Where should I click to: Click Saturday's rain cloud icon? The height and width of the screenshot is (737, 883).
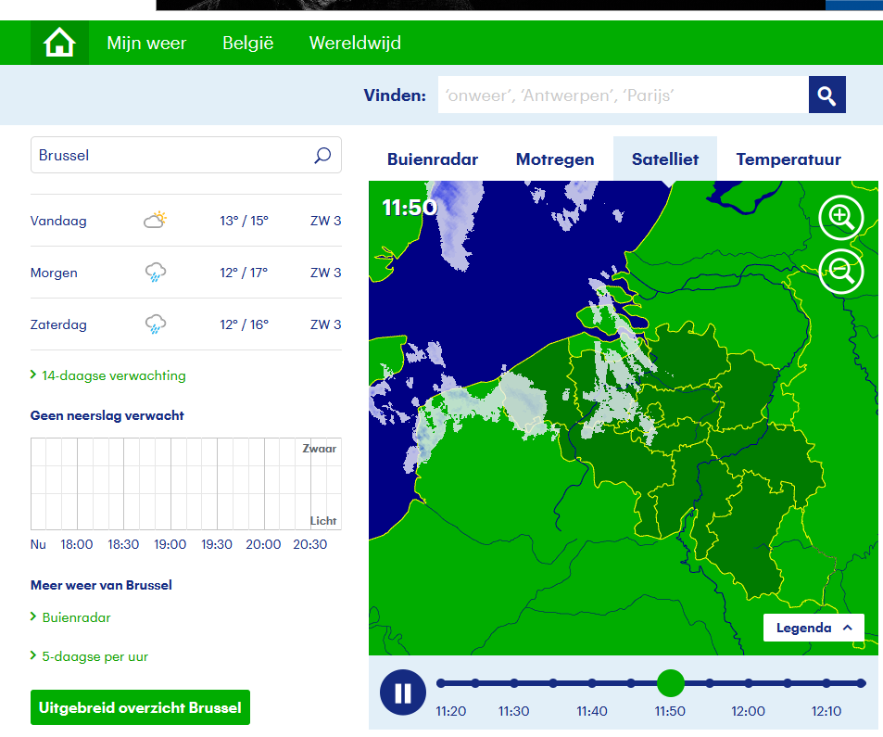(x=156, y=324)
